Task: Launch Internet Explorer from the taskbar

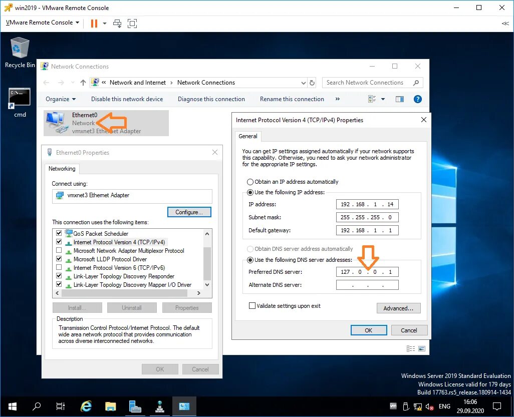Action: pyautogui.click(x=86, y=406)
